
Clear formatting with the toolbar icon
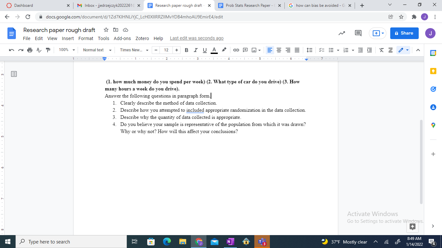(381, 50)
